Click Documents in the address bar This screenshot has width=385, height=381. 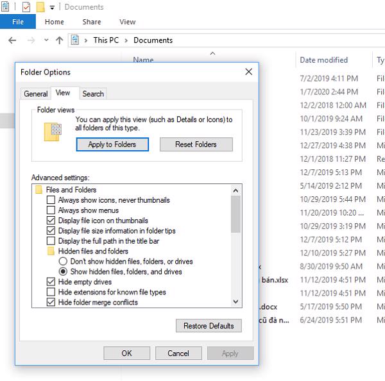pos(153,40)
